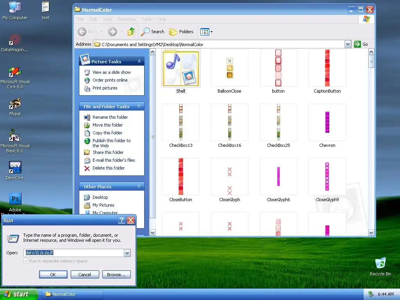Click View as a slide show
This screenshot has width=400, height=300.
tap(111, 72)
